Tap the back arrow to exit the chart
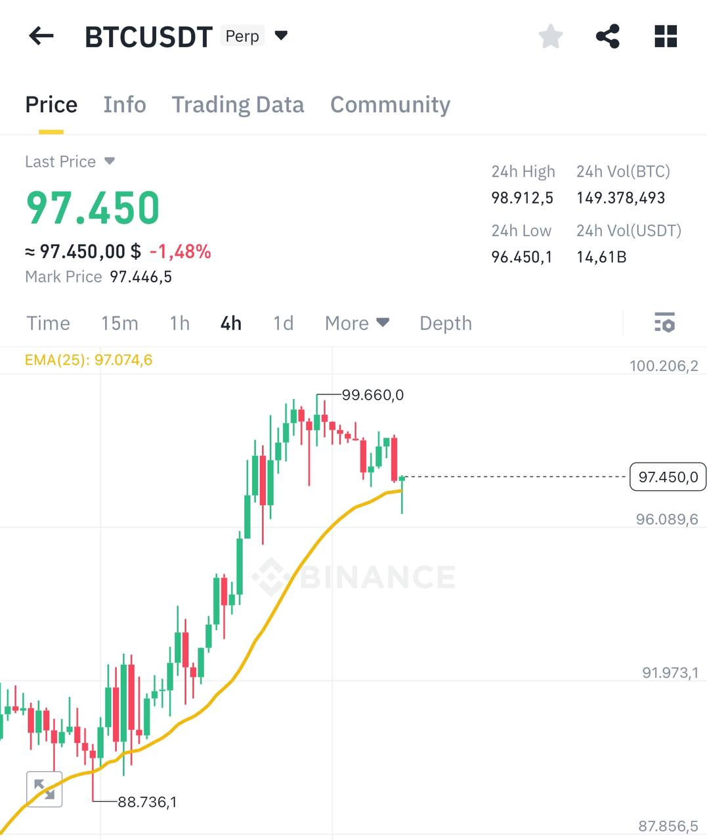The image size is (707, 840). click(41, 36)
